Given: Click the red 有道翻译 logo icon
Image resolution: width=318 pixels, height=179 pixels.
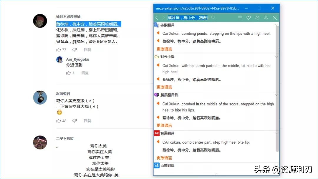Looking at the screenshot, I should point(156,133).
